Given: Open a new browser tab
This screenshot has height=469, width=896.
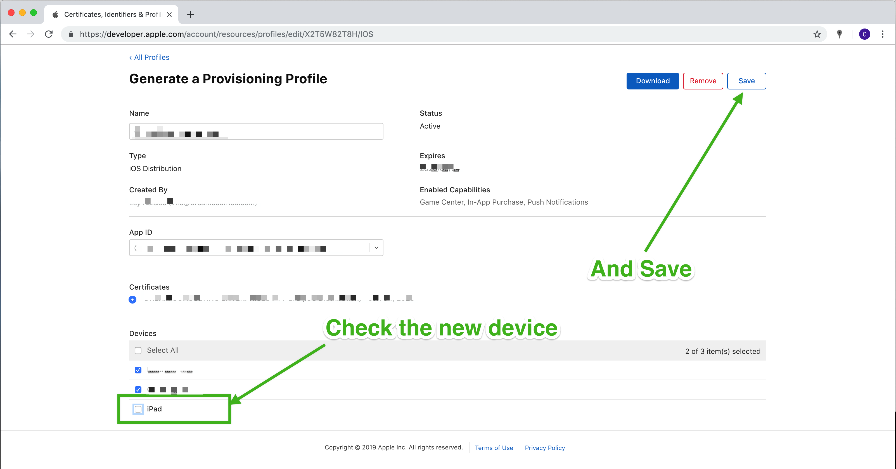Looking at the screenshot, I should (190, 15).
